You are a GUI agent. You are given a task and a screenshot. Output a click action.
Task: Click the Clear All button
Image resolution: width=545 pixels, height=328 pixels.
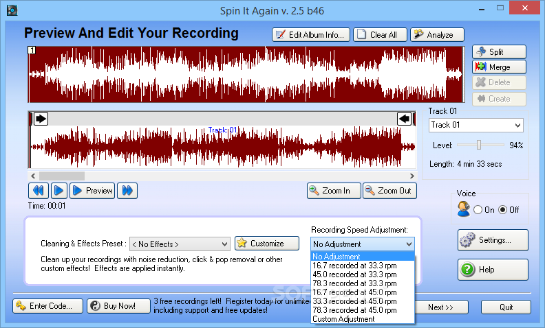point(380,35)
